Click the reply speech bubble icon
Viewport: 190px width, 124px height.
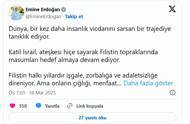(38, 106)
